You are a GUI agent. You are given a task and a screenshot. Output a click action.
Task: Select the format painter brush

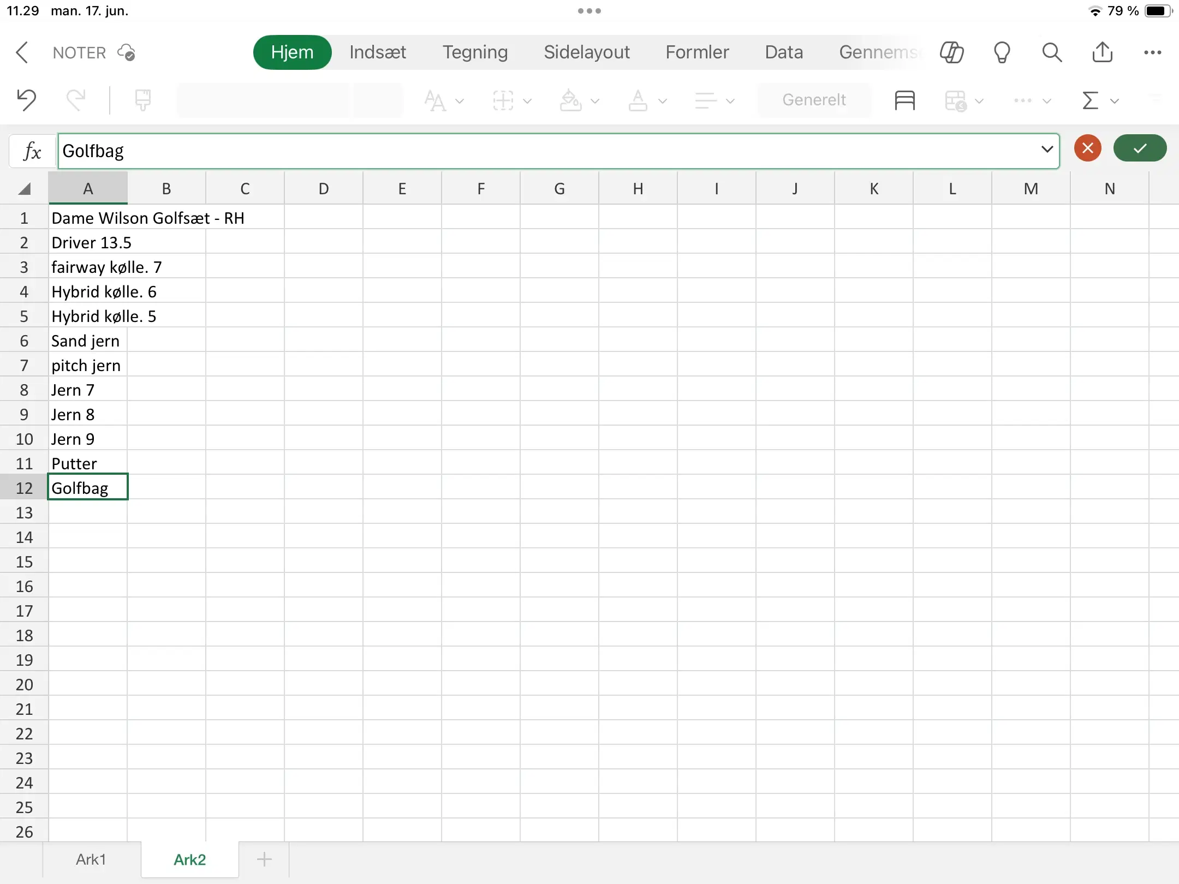pyautogui.click(x=142, y=100)
